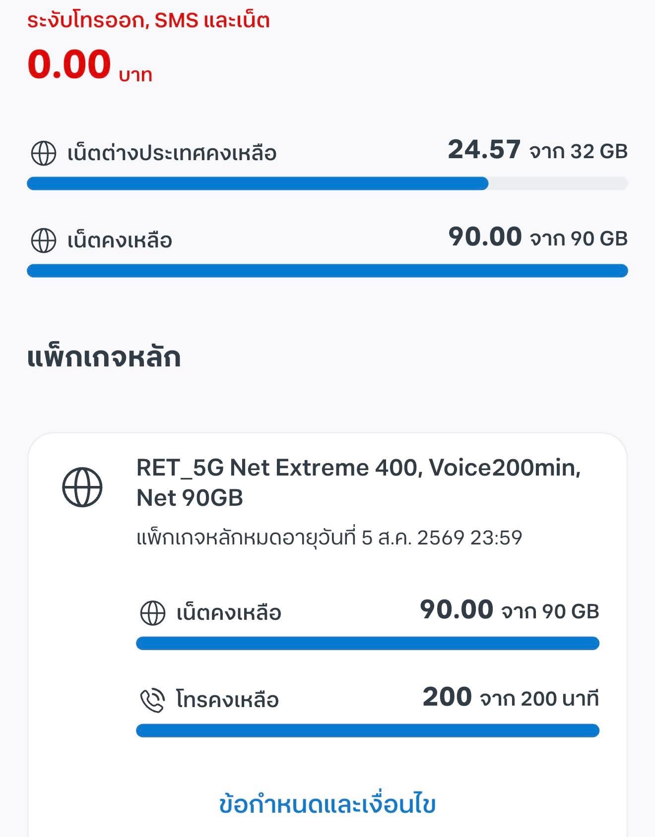The width and height of the screenshot is (655, 837).
Task: Tap the 0.00 บาท balance amount
Action: 90,65
